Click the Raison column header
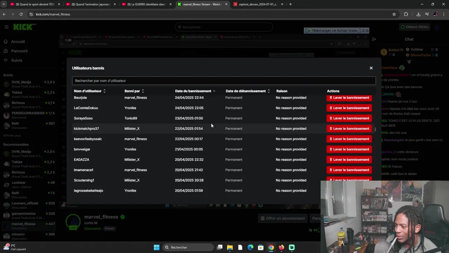The image size is (449, 253). click(282, 91)
